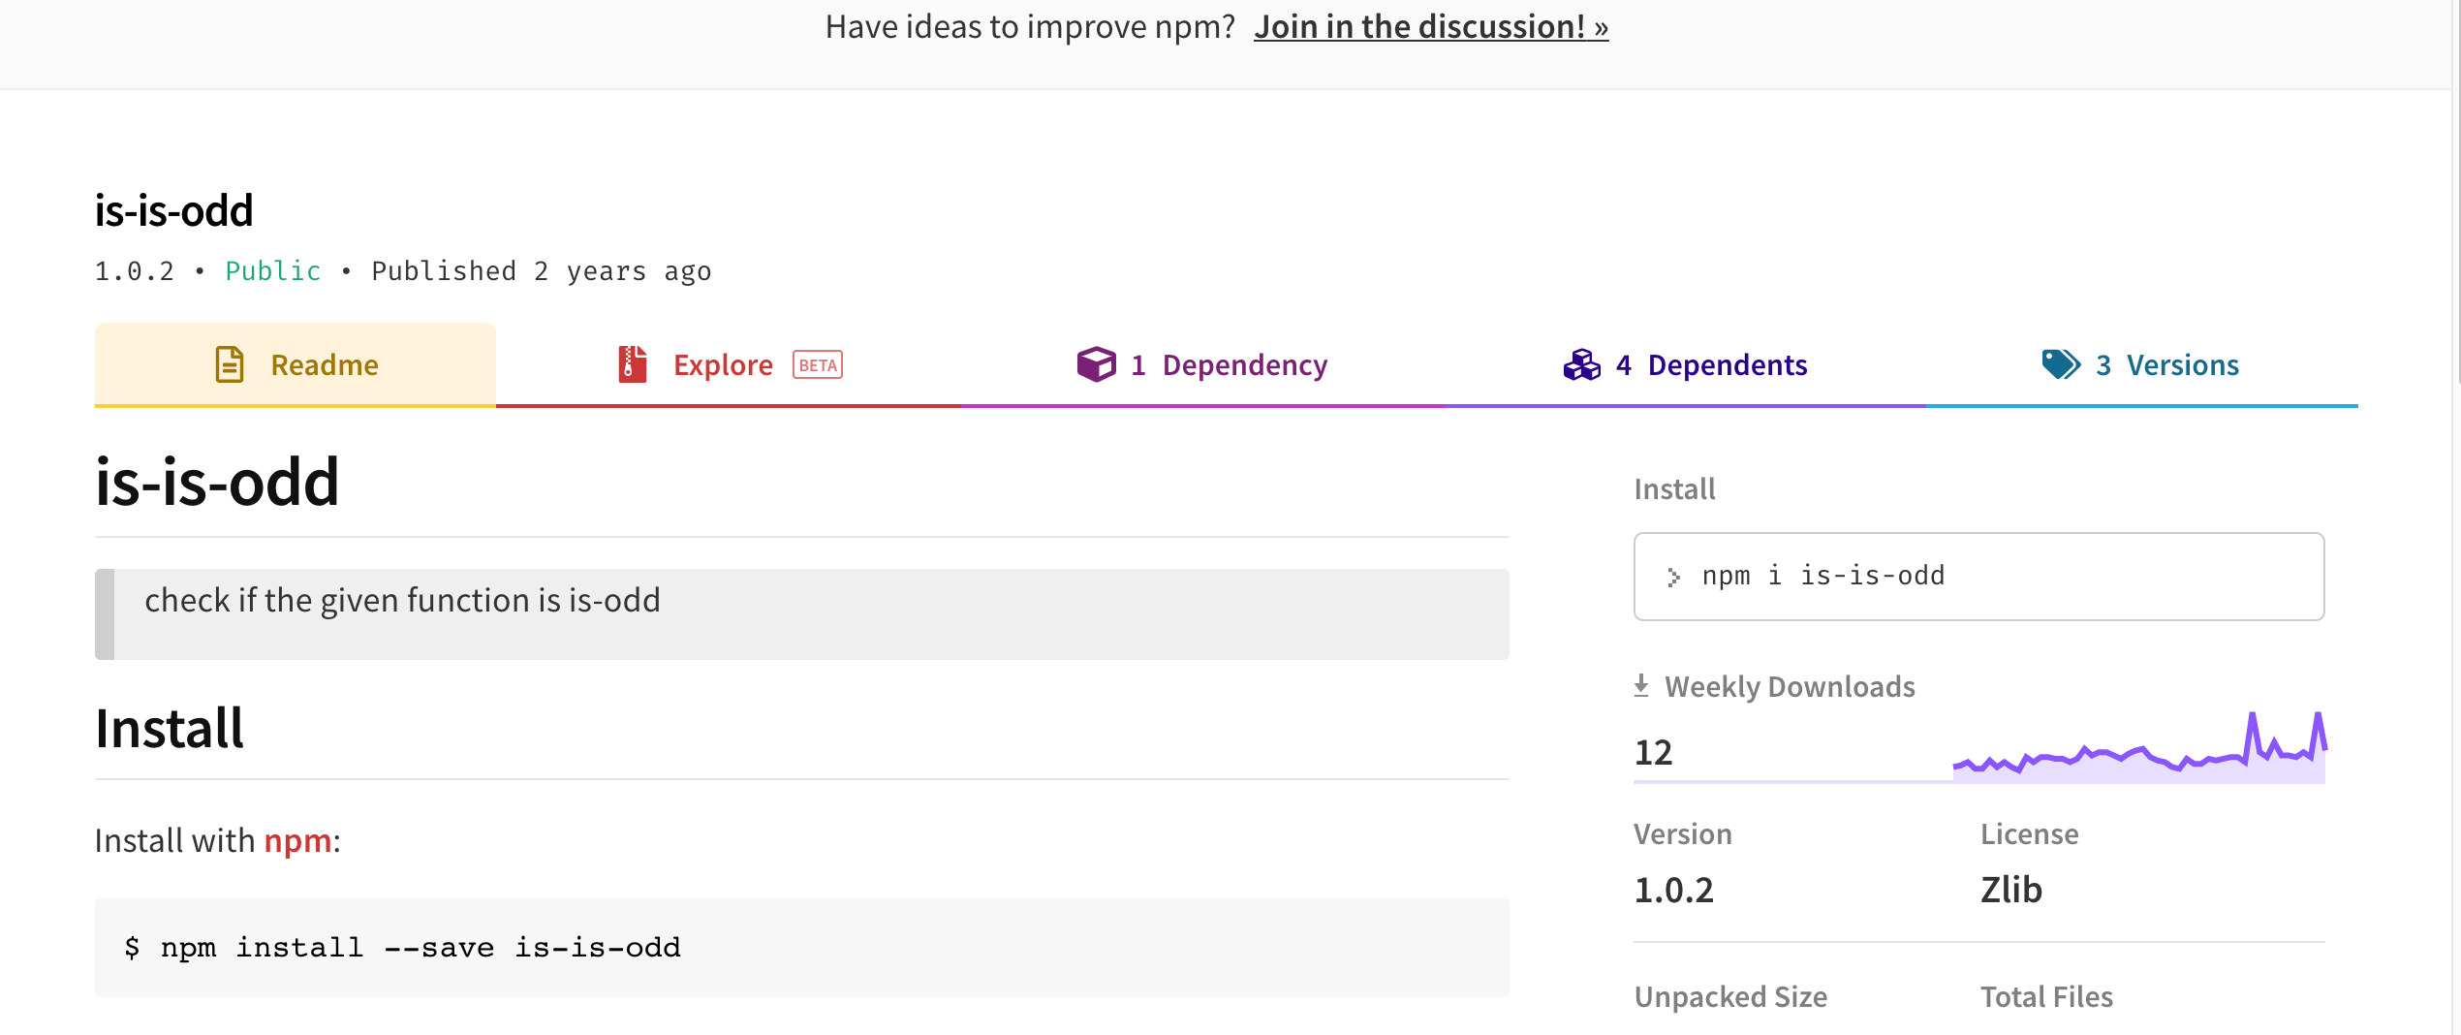Viewport: 2461px width, 1035px height.
Task: Click the red npm link in Install text
Action: click(298, 840)
